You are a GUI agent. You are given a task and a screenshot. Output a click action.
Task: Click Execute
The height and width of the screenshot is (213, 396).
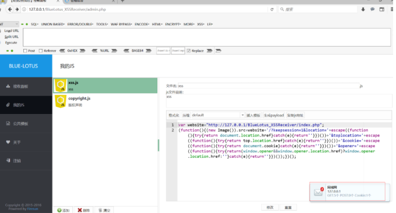(x=11, y=43)
